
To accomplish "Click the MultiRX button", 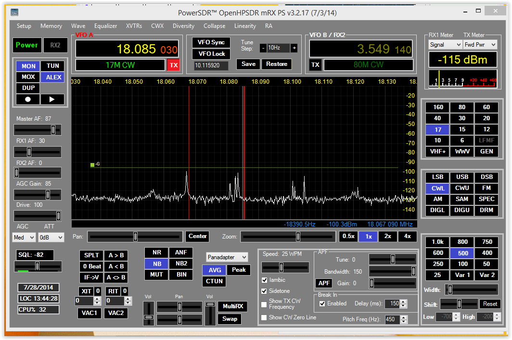I will (233, 306).
